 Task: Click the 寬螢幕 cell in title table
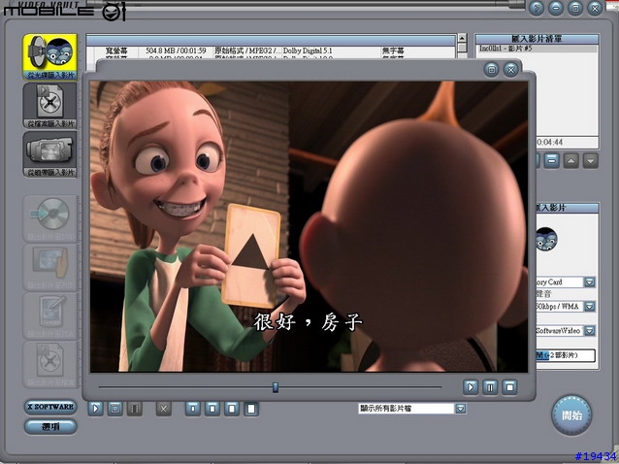[x=116, y=50]
